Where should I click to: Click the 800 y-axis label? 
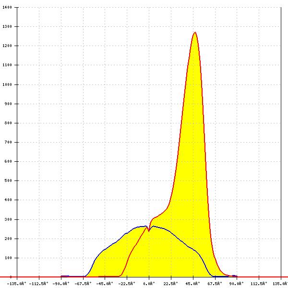click(x=8, y=123)
